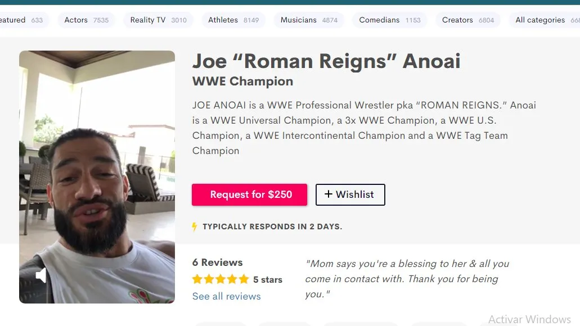
Task: Add Roman Reigns to Wishlist
Action: point(350,194)
